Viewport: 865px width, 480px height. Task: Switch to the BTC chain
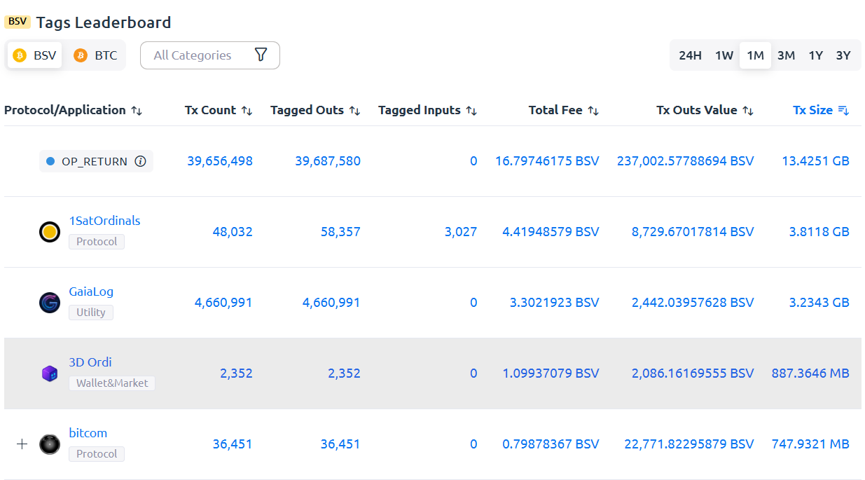96,55
